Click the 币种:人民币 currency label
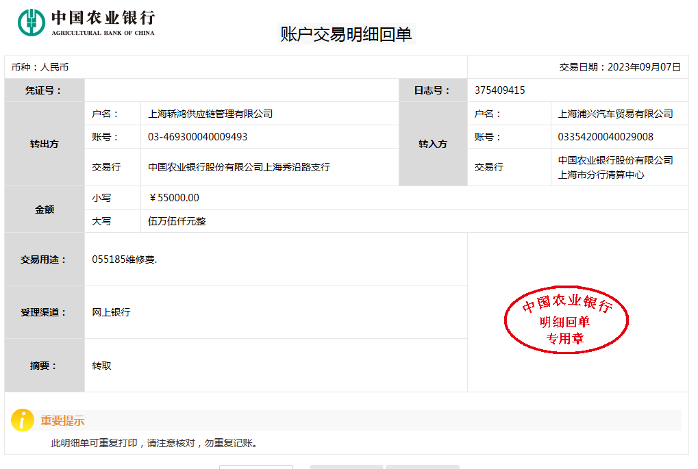The height and width of the screenshot is (469, 698). [40, 67]
